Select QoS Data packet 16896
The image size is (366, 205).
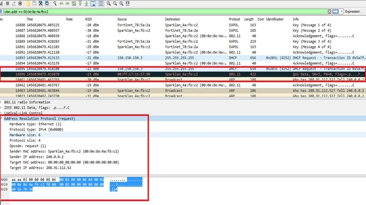[183, 74]
